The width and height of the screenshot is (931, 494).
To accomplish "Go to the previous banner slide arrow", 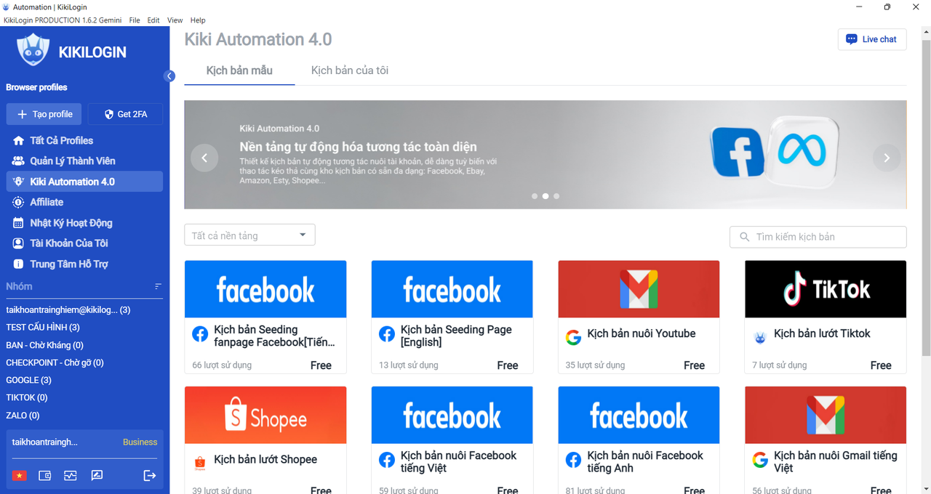I will [x=204, y=158].
